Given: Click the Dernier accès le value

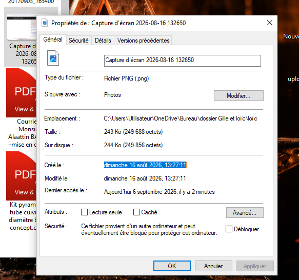Looking at the screenshot, I should tap(159, 192).
